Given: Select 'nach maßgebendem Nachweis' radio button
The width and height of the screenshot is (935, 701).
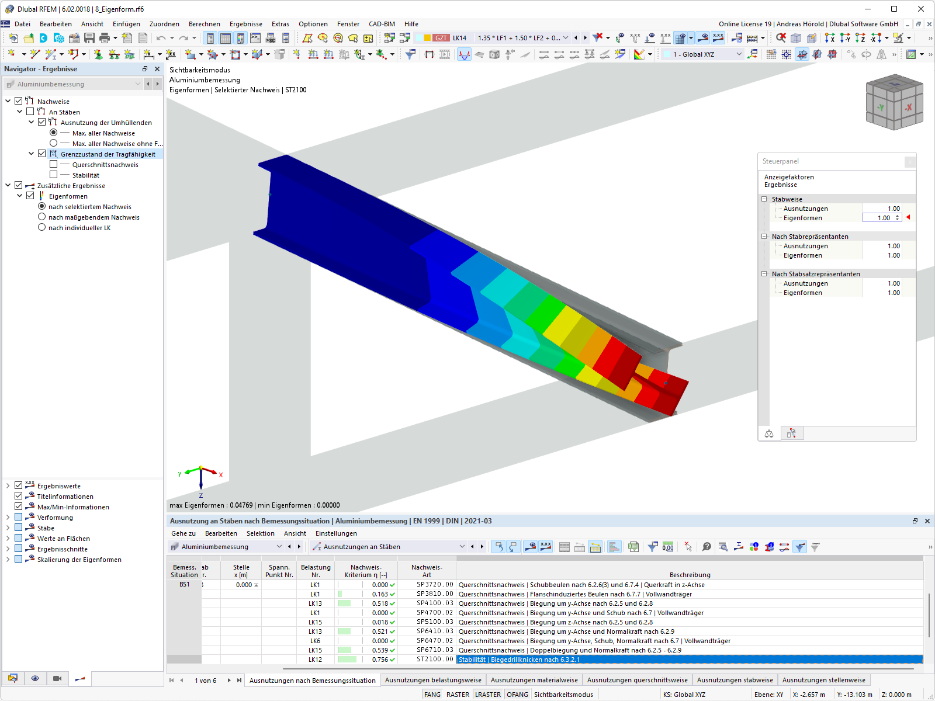Looking at the screenshot, I should [42, 217].
